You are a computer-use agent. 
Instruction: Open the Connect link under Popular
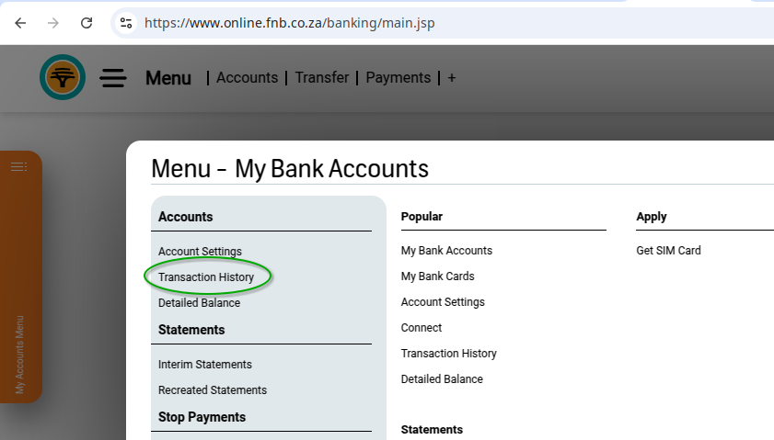pyautogui.click(x=422, y=328)
